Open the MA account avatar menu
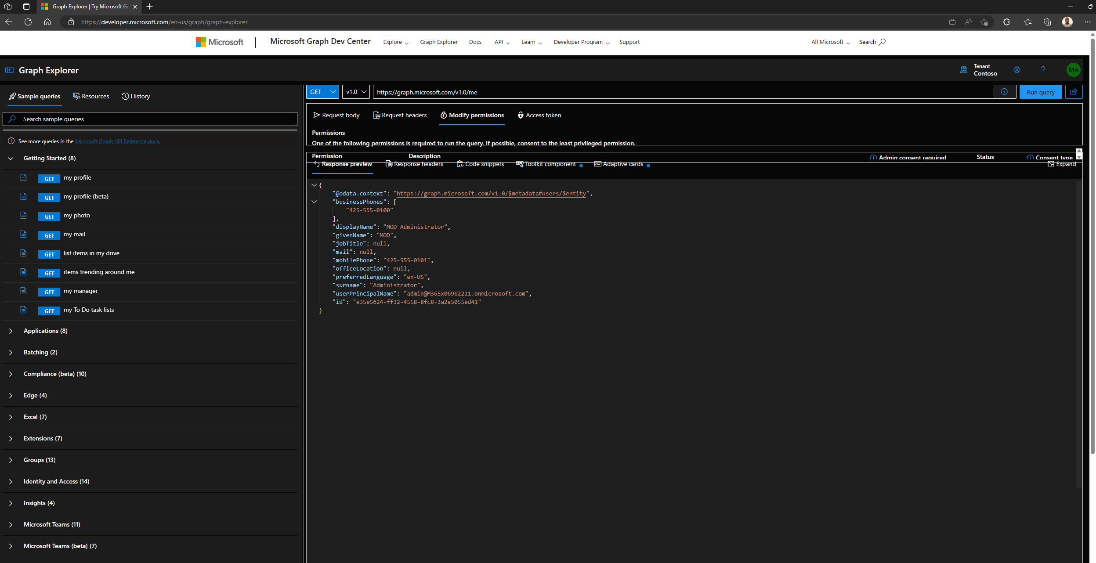The image size is (1096, 563). tap(1073, 70)
